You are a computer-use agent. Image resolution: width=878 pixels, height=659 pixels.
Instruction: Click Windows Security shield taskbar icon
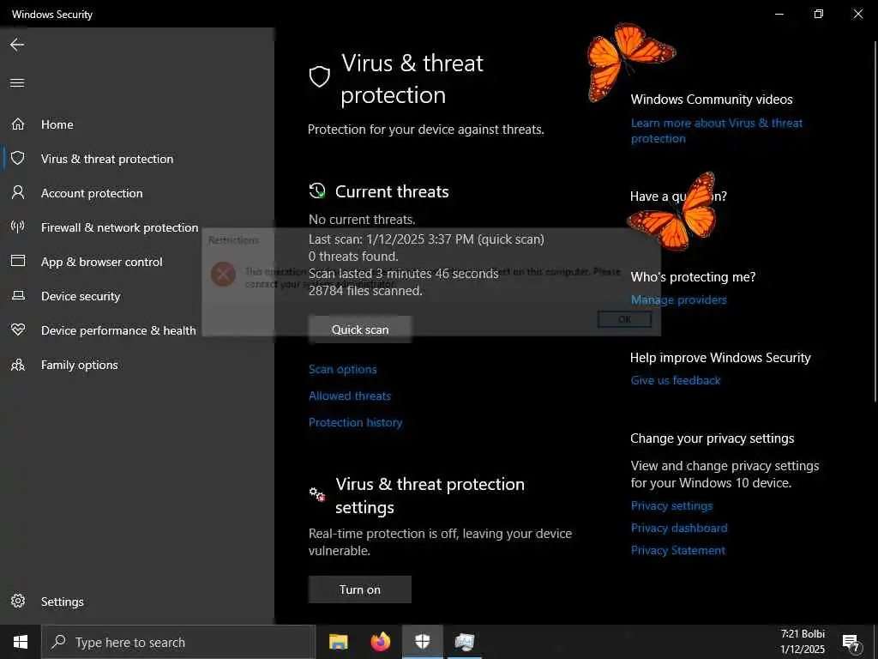tap(423, 642)
